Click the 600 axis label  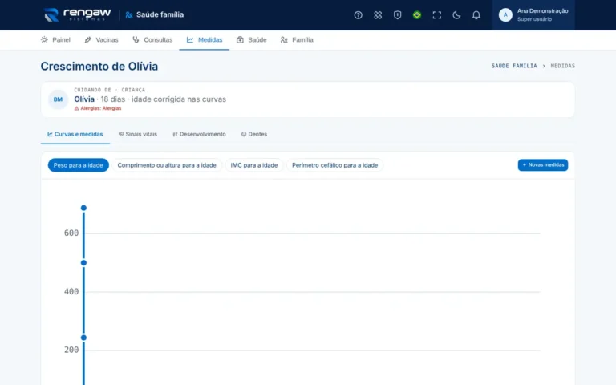(x=71, y=233)
